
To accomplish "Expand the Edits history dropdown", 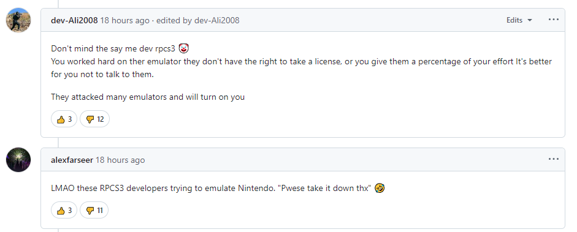I will point(519,20).
